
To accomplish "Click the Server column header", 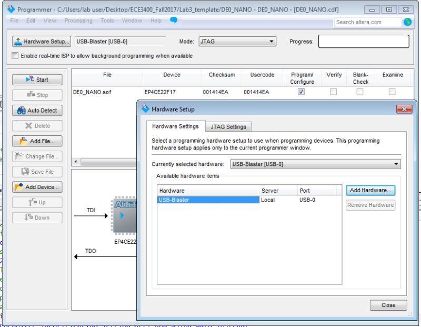I will [x=278, y=191].
